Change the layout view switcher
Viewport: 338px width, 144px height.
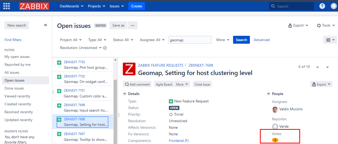(x=330, y=40)
